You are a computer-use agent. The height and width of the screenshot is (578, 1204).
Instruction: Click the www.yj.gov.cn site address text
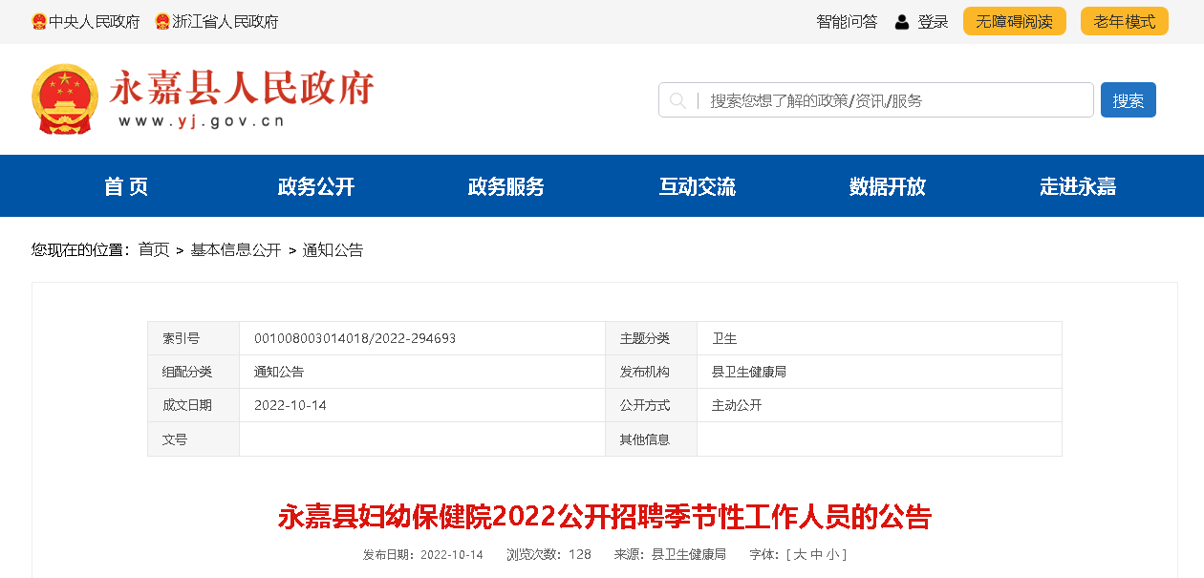[202, 121]
